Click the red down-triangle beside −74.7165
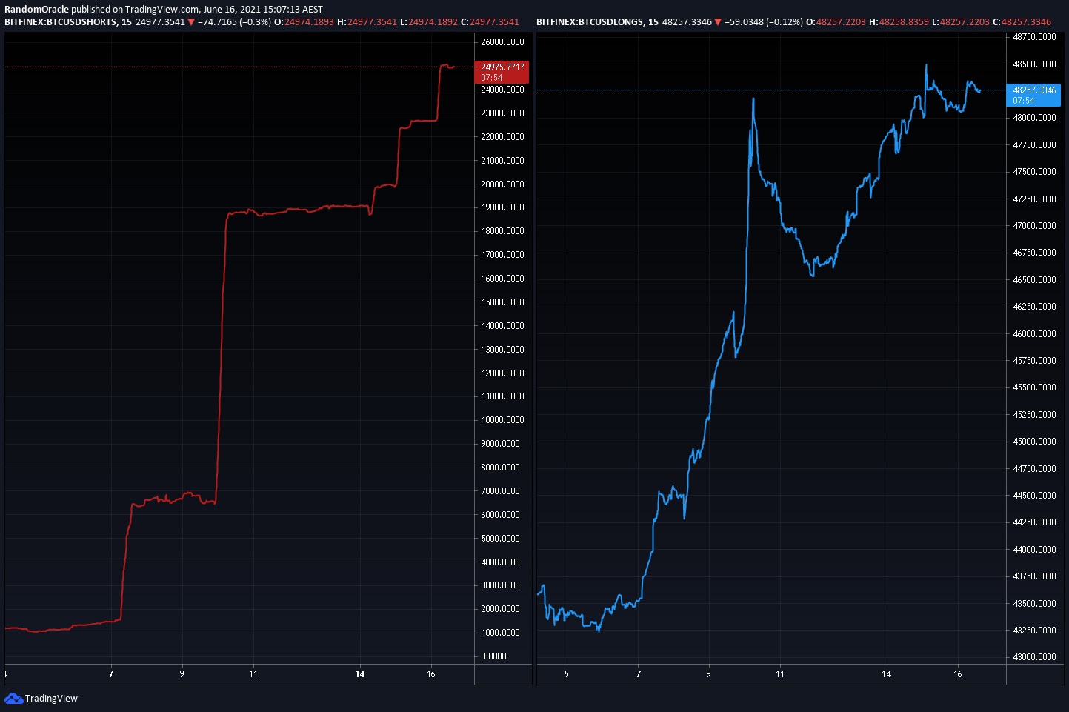This screenshot has height=712, width=1069. tap(191, 22)
